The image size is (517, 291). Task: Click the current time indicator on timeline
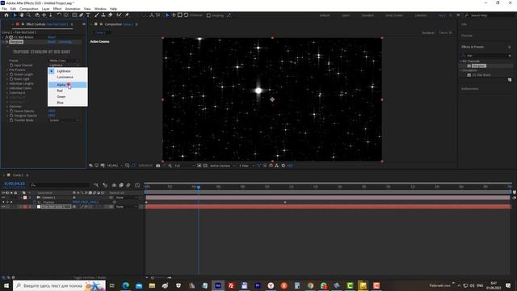[199, 187]
